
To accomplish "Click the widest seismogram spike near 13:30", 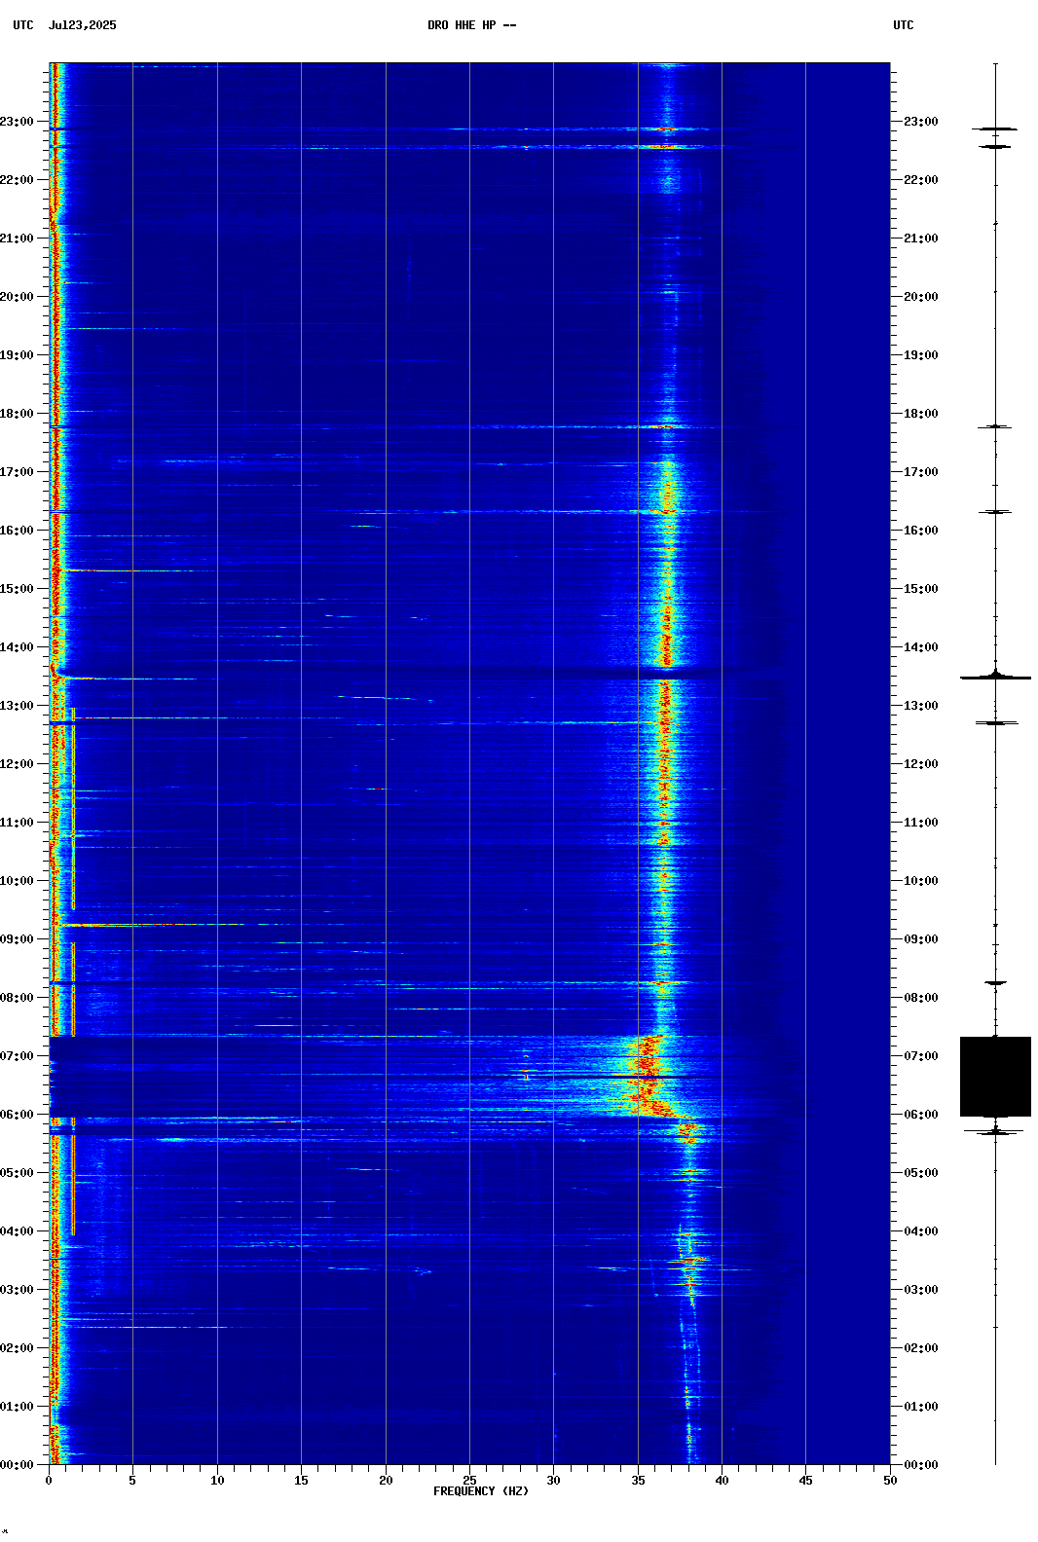I will tap(995, 677).
